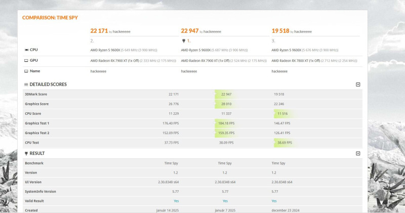The width and height of the screenshot is (405, 213).
Task: Click the Comparison: Time Spy heading
Action: tap(50, 18)
